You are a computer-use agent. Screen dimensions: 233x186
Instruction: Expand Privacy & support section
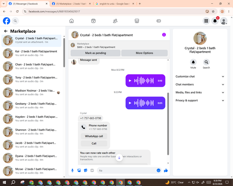tap(200, 100)
